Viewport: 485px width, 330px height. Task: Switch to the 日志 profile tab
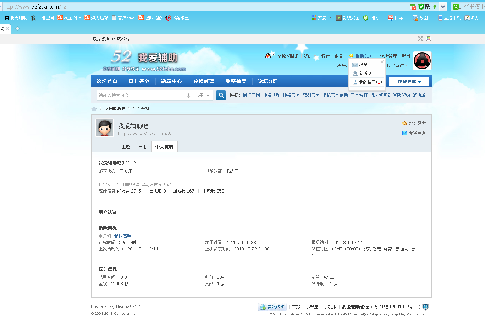click(x=143, y=147)
